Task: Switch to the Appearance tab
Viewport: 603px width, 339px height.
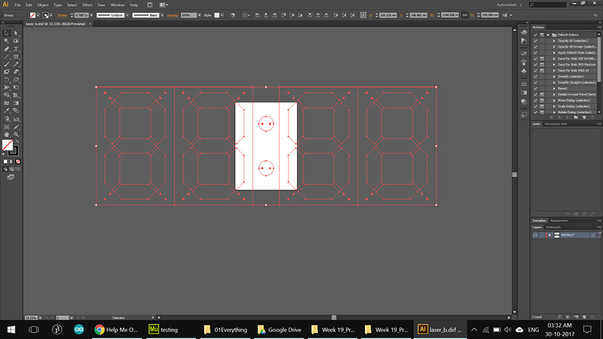Action: tap(559, 221)
